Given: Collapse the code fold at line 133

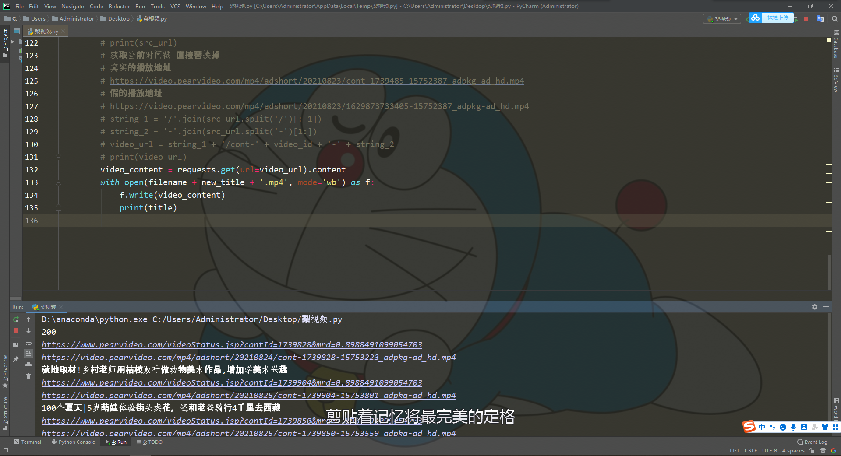Looking at the screenshot, I should click(58, 182).
